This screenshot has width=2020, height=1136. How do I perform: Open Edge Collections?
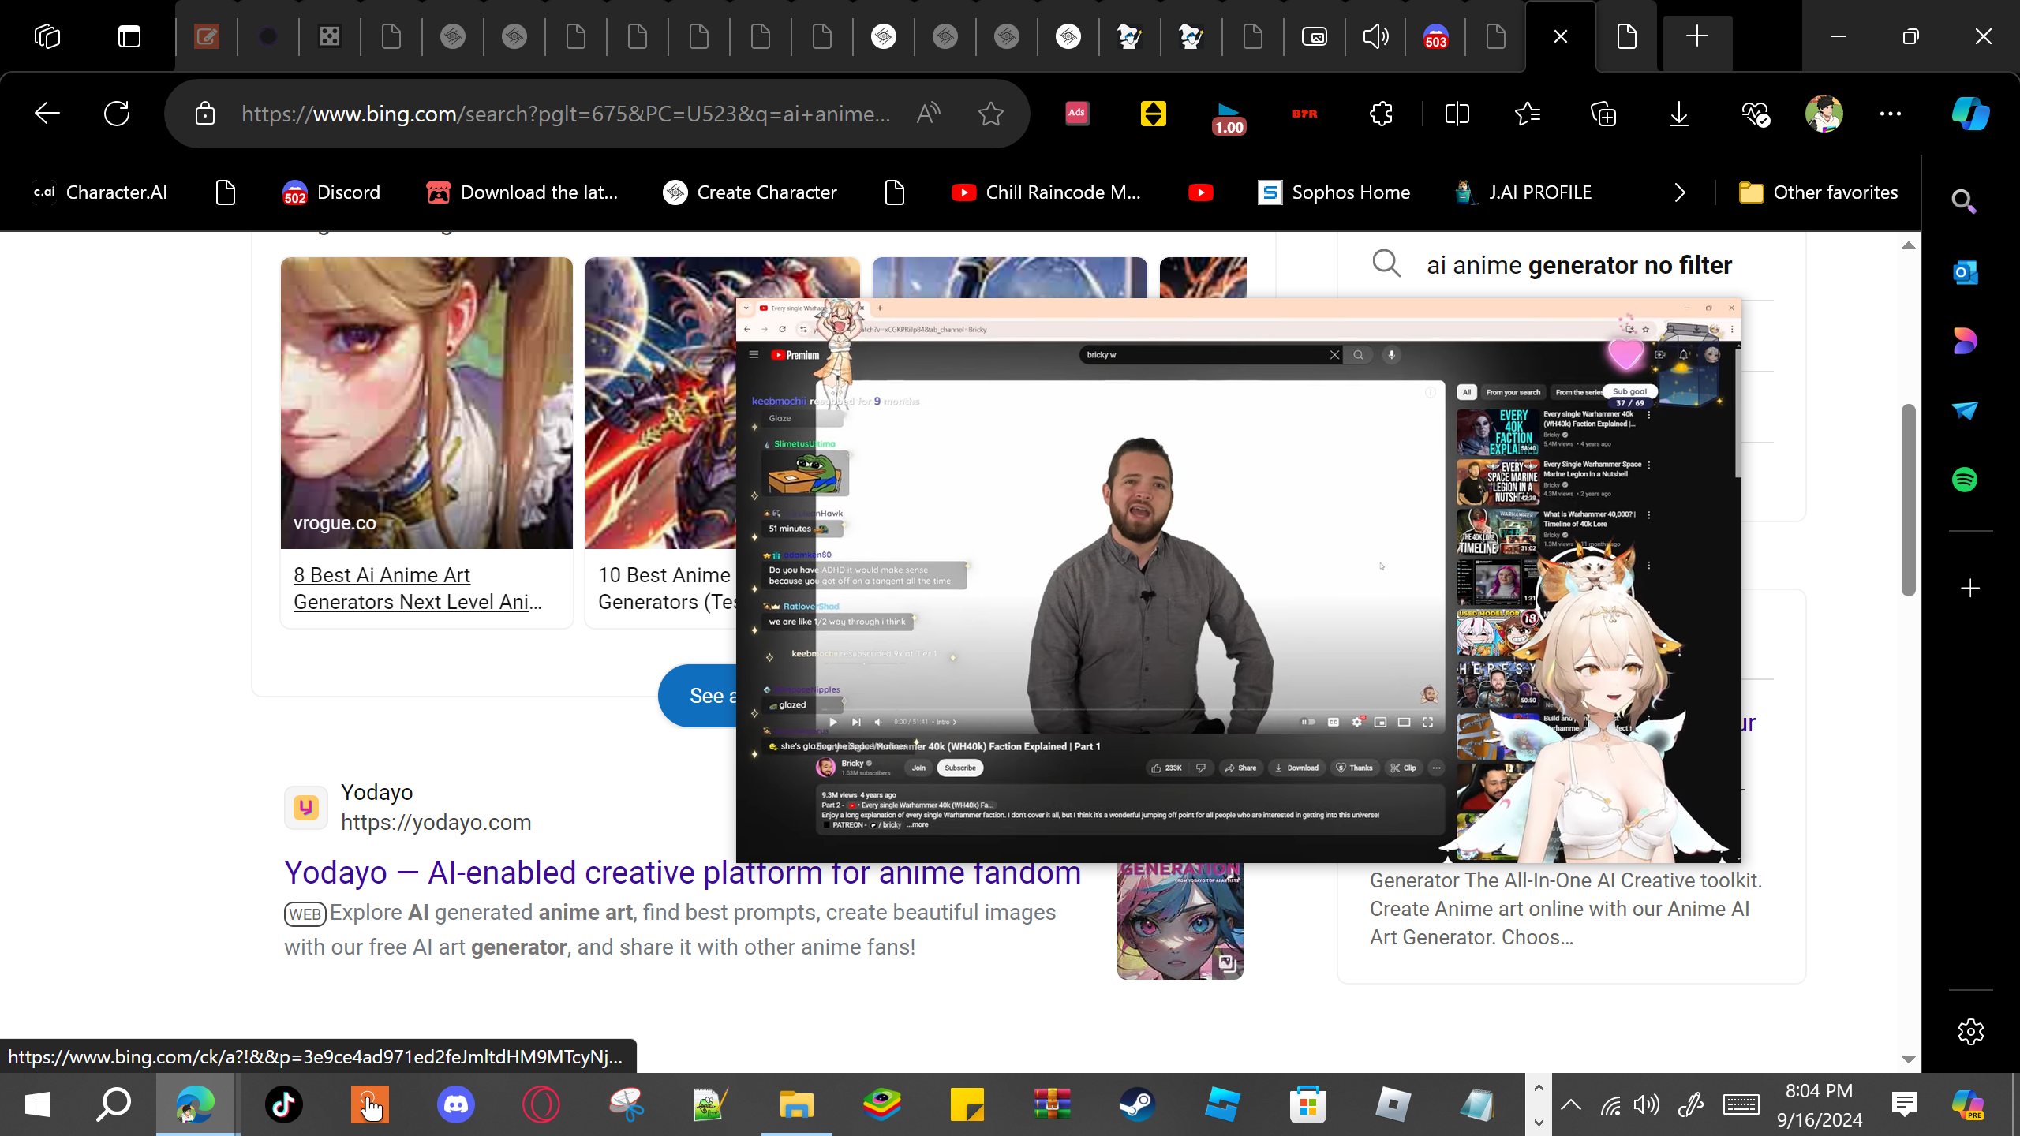pos(1603,114)
